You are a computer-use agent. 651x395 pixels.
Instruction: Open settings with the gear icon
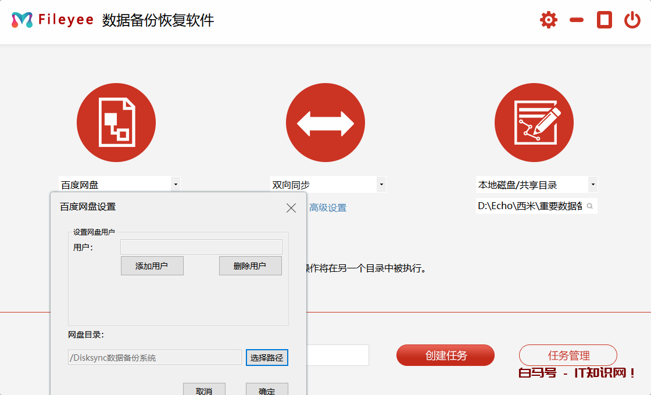pos(548,20)
